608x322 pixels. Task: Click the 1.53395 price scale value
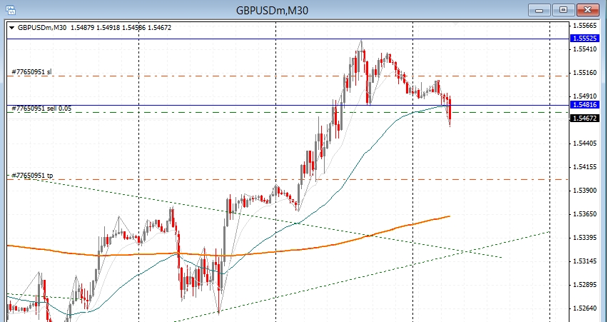pos(584,238)
